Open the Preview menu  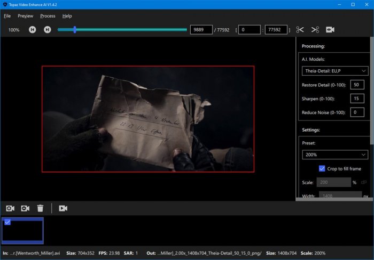click(x=25, y=16)
